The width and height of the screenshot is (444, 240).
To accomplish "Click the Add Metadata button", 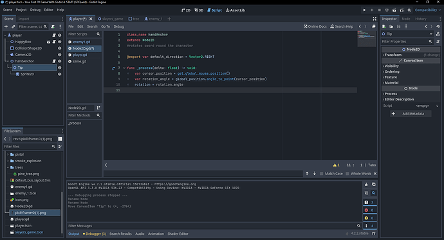I will click(x=411, y=114).
